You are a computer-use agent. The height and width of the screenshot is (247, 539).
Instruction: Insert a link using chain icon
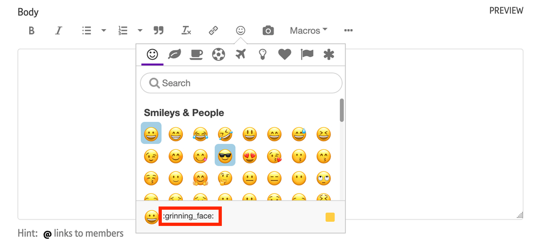click(213, 31)
